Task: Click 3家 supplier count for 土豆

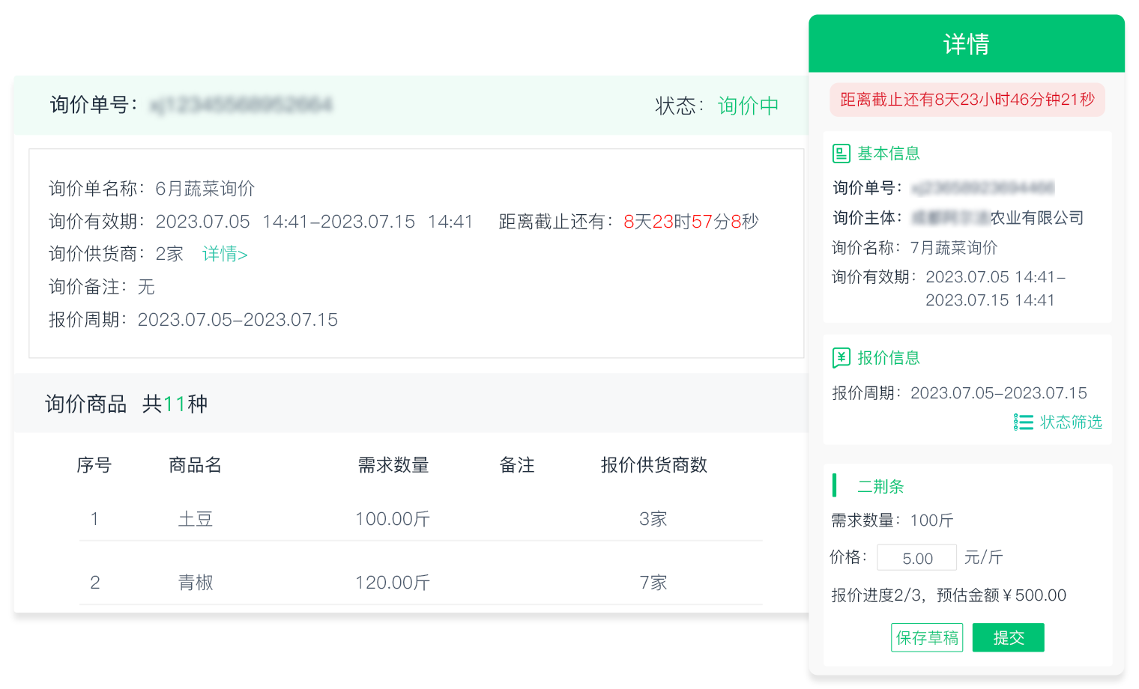Action: point(653,519)
